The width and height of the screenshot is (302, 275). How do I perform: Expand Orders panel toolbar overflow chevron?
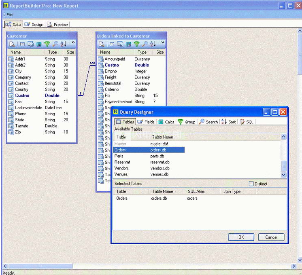[x=163, y=42]
